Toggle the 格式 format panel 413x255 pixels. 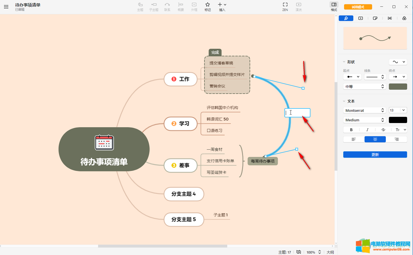click(334, 7)
